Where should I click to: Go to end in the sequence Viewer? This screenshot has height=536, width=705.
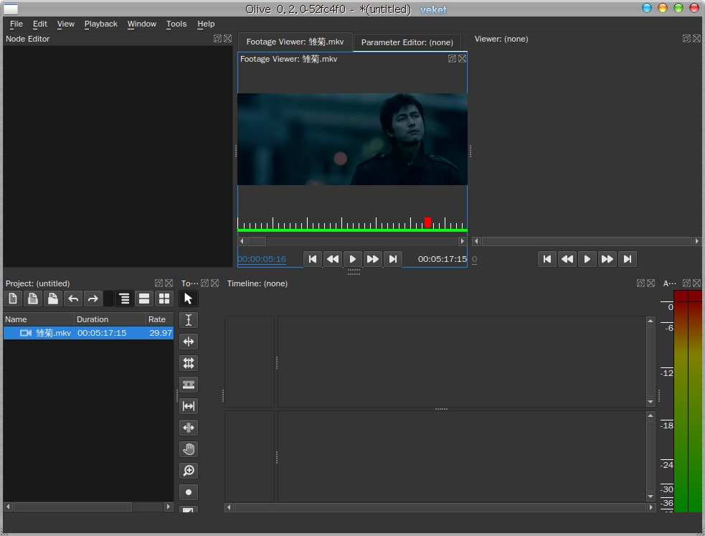pos(628,259)
